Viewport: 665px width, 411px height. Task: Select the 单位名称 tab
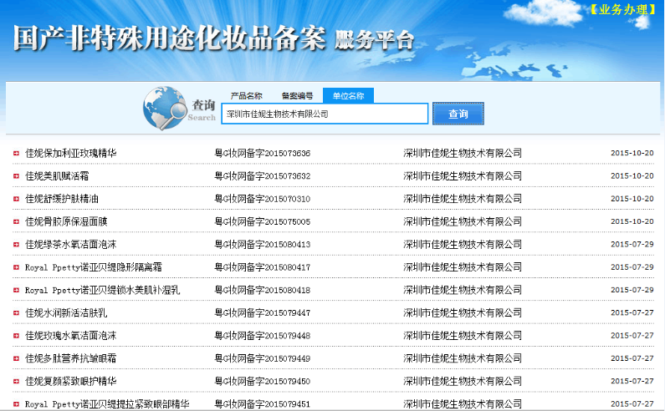348,96
